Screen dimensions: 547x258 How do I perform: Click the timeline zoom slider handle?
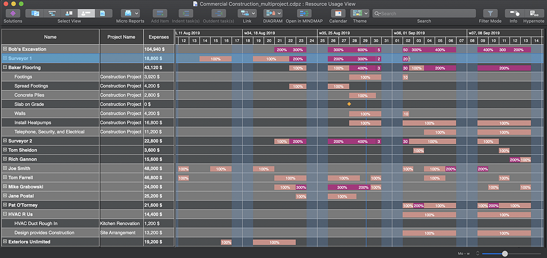point(505,253)
